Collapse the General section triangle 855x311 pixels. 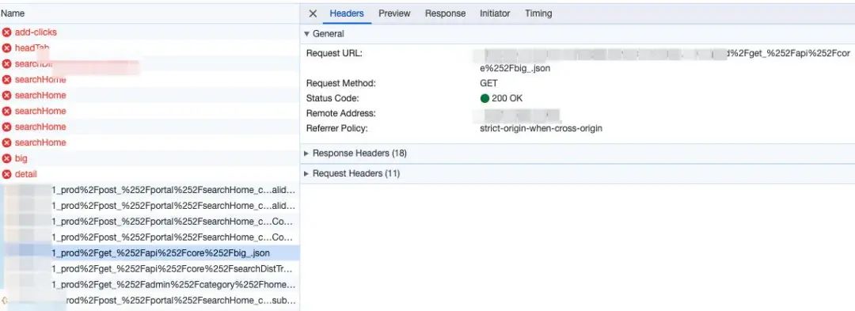click(306, 34)
